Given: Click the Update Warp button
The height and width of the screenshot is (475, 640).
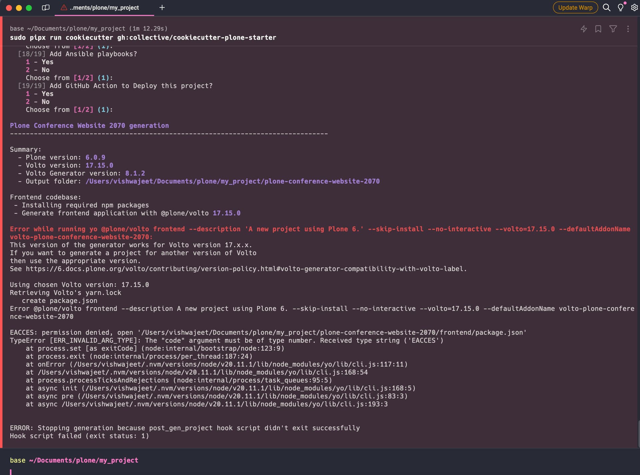Looking at the screenshot, I should coord(575,8).
